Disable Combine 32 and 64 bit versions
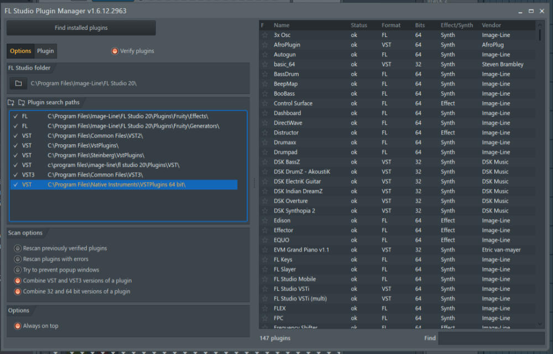The height and width of the screenshot is (354, 553). pyautogui.click(x=17, y=292)
